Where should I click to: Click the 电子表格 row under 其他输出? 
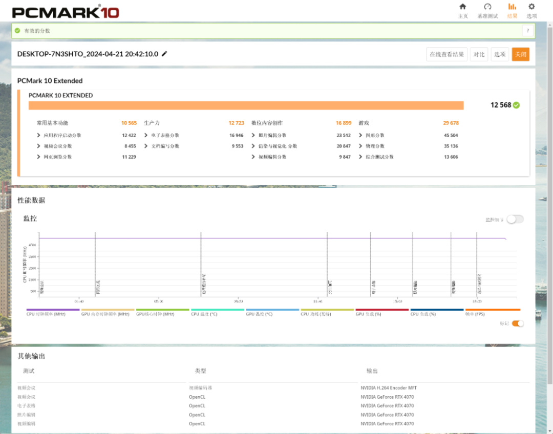pos(273,406)
